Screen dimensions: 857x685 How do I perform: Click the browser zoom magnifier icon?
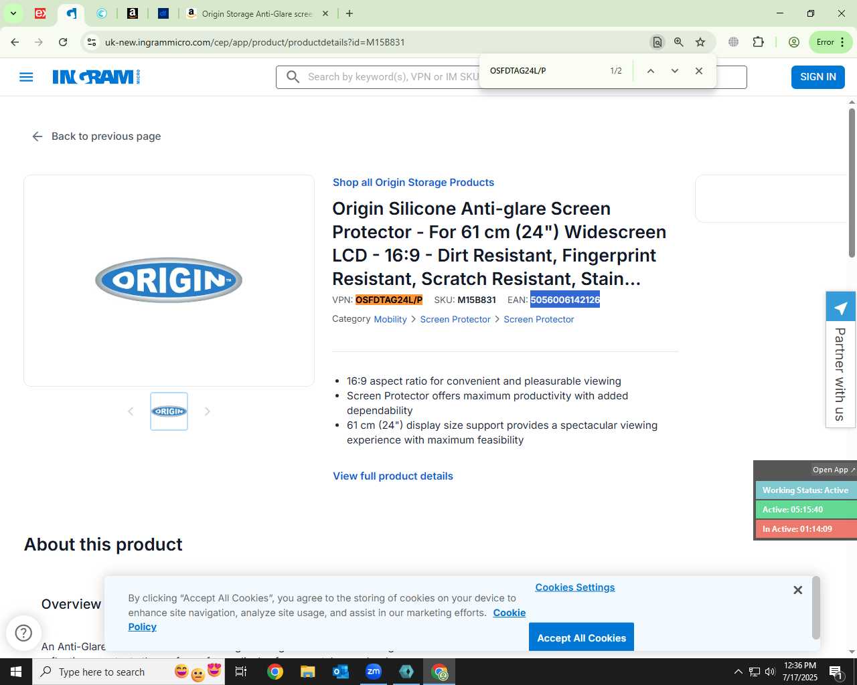(679, 42)
